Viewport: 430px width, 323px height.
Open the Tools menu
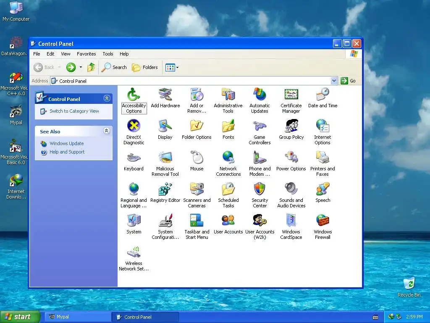(x=108, y=54)
